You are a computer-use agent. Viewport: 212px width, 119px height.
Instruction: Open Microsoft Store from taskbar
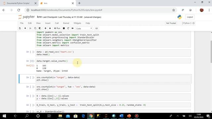click(76, 116)
